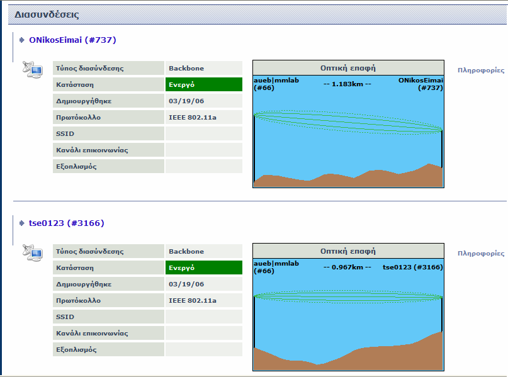Select the Οπτική επαφή header of the ONikosEimai plot
The height and width of the screenshot is (377, 508).
tap(348, 68)
